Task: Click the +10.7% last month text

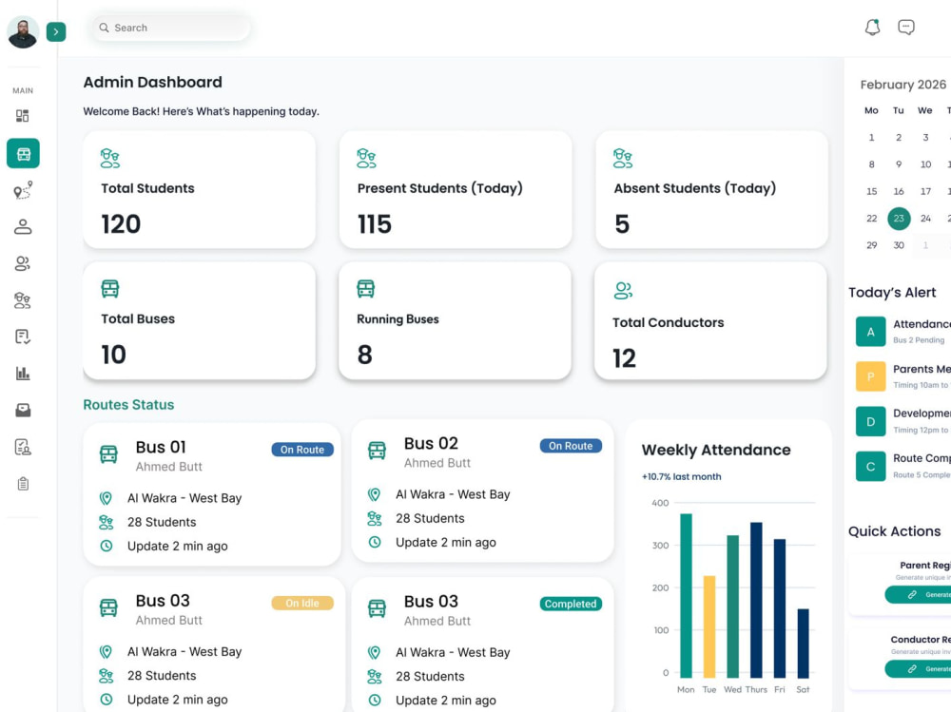Action: pyautogui.click(x=682, y=476)
